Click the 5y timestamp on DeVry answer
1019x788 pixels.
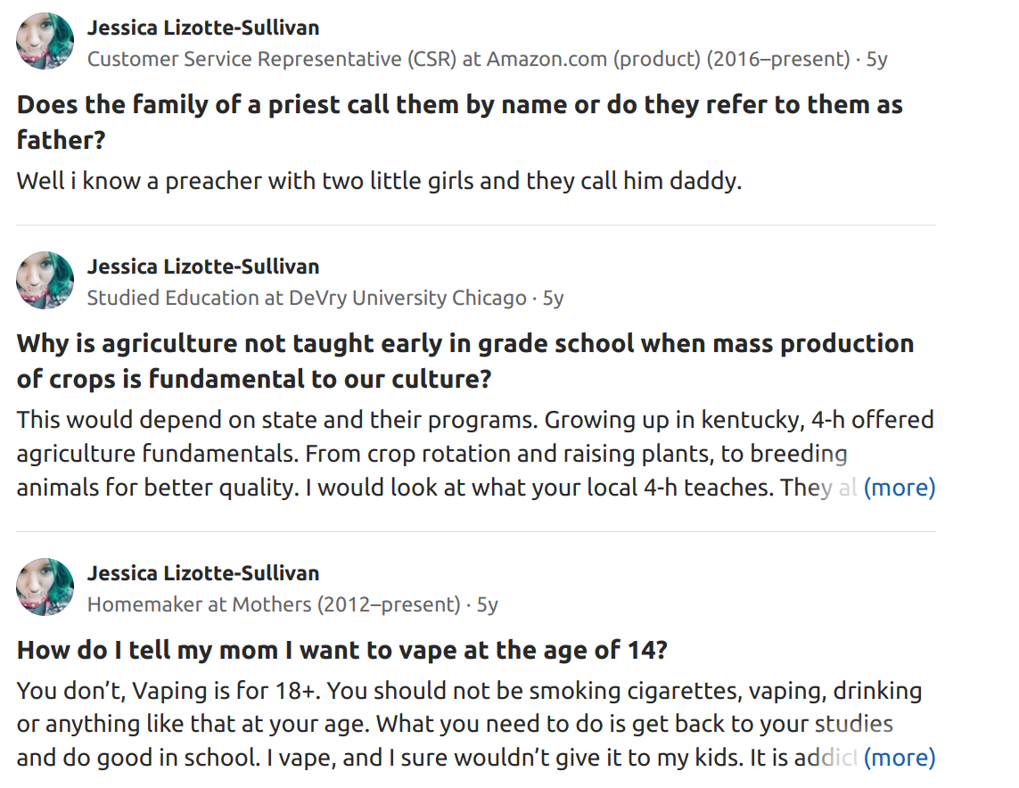(x=553, y=299)
